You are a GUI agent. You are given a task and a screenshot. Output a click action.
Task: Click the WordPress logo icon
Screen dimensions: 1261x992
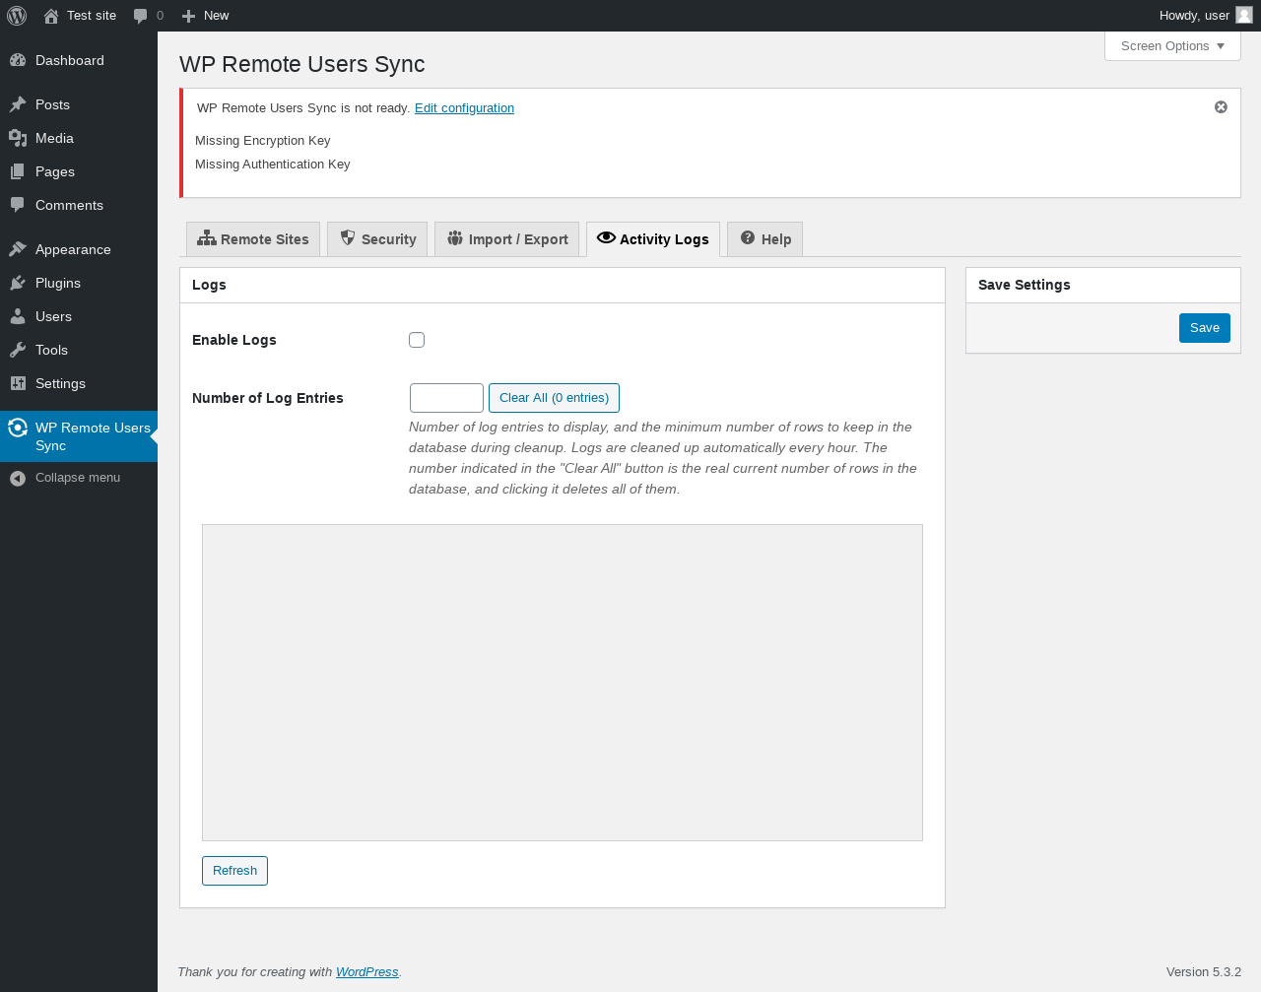coord(17,16)
